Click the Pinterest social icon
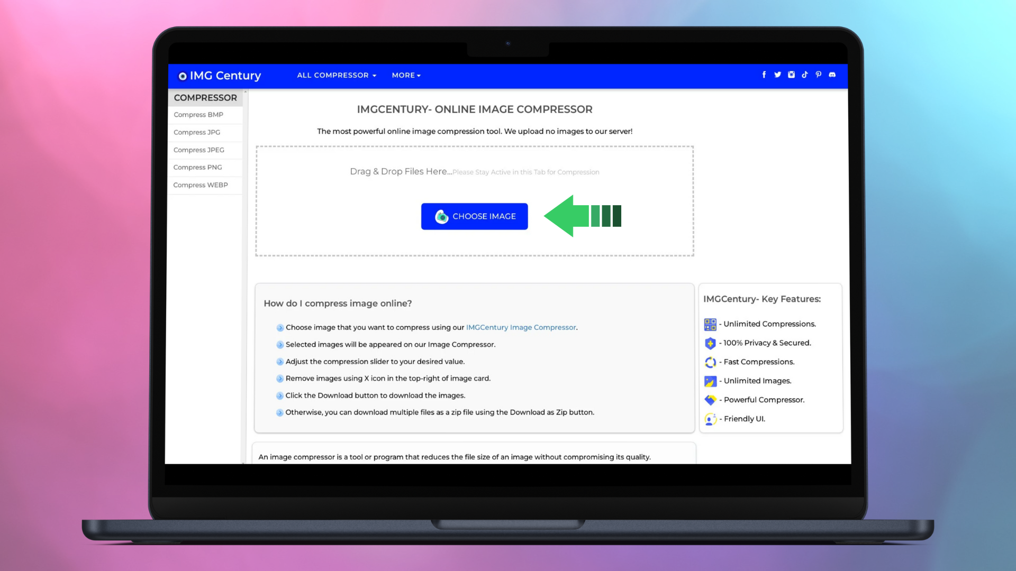 [x=818, y=75]
